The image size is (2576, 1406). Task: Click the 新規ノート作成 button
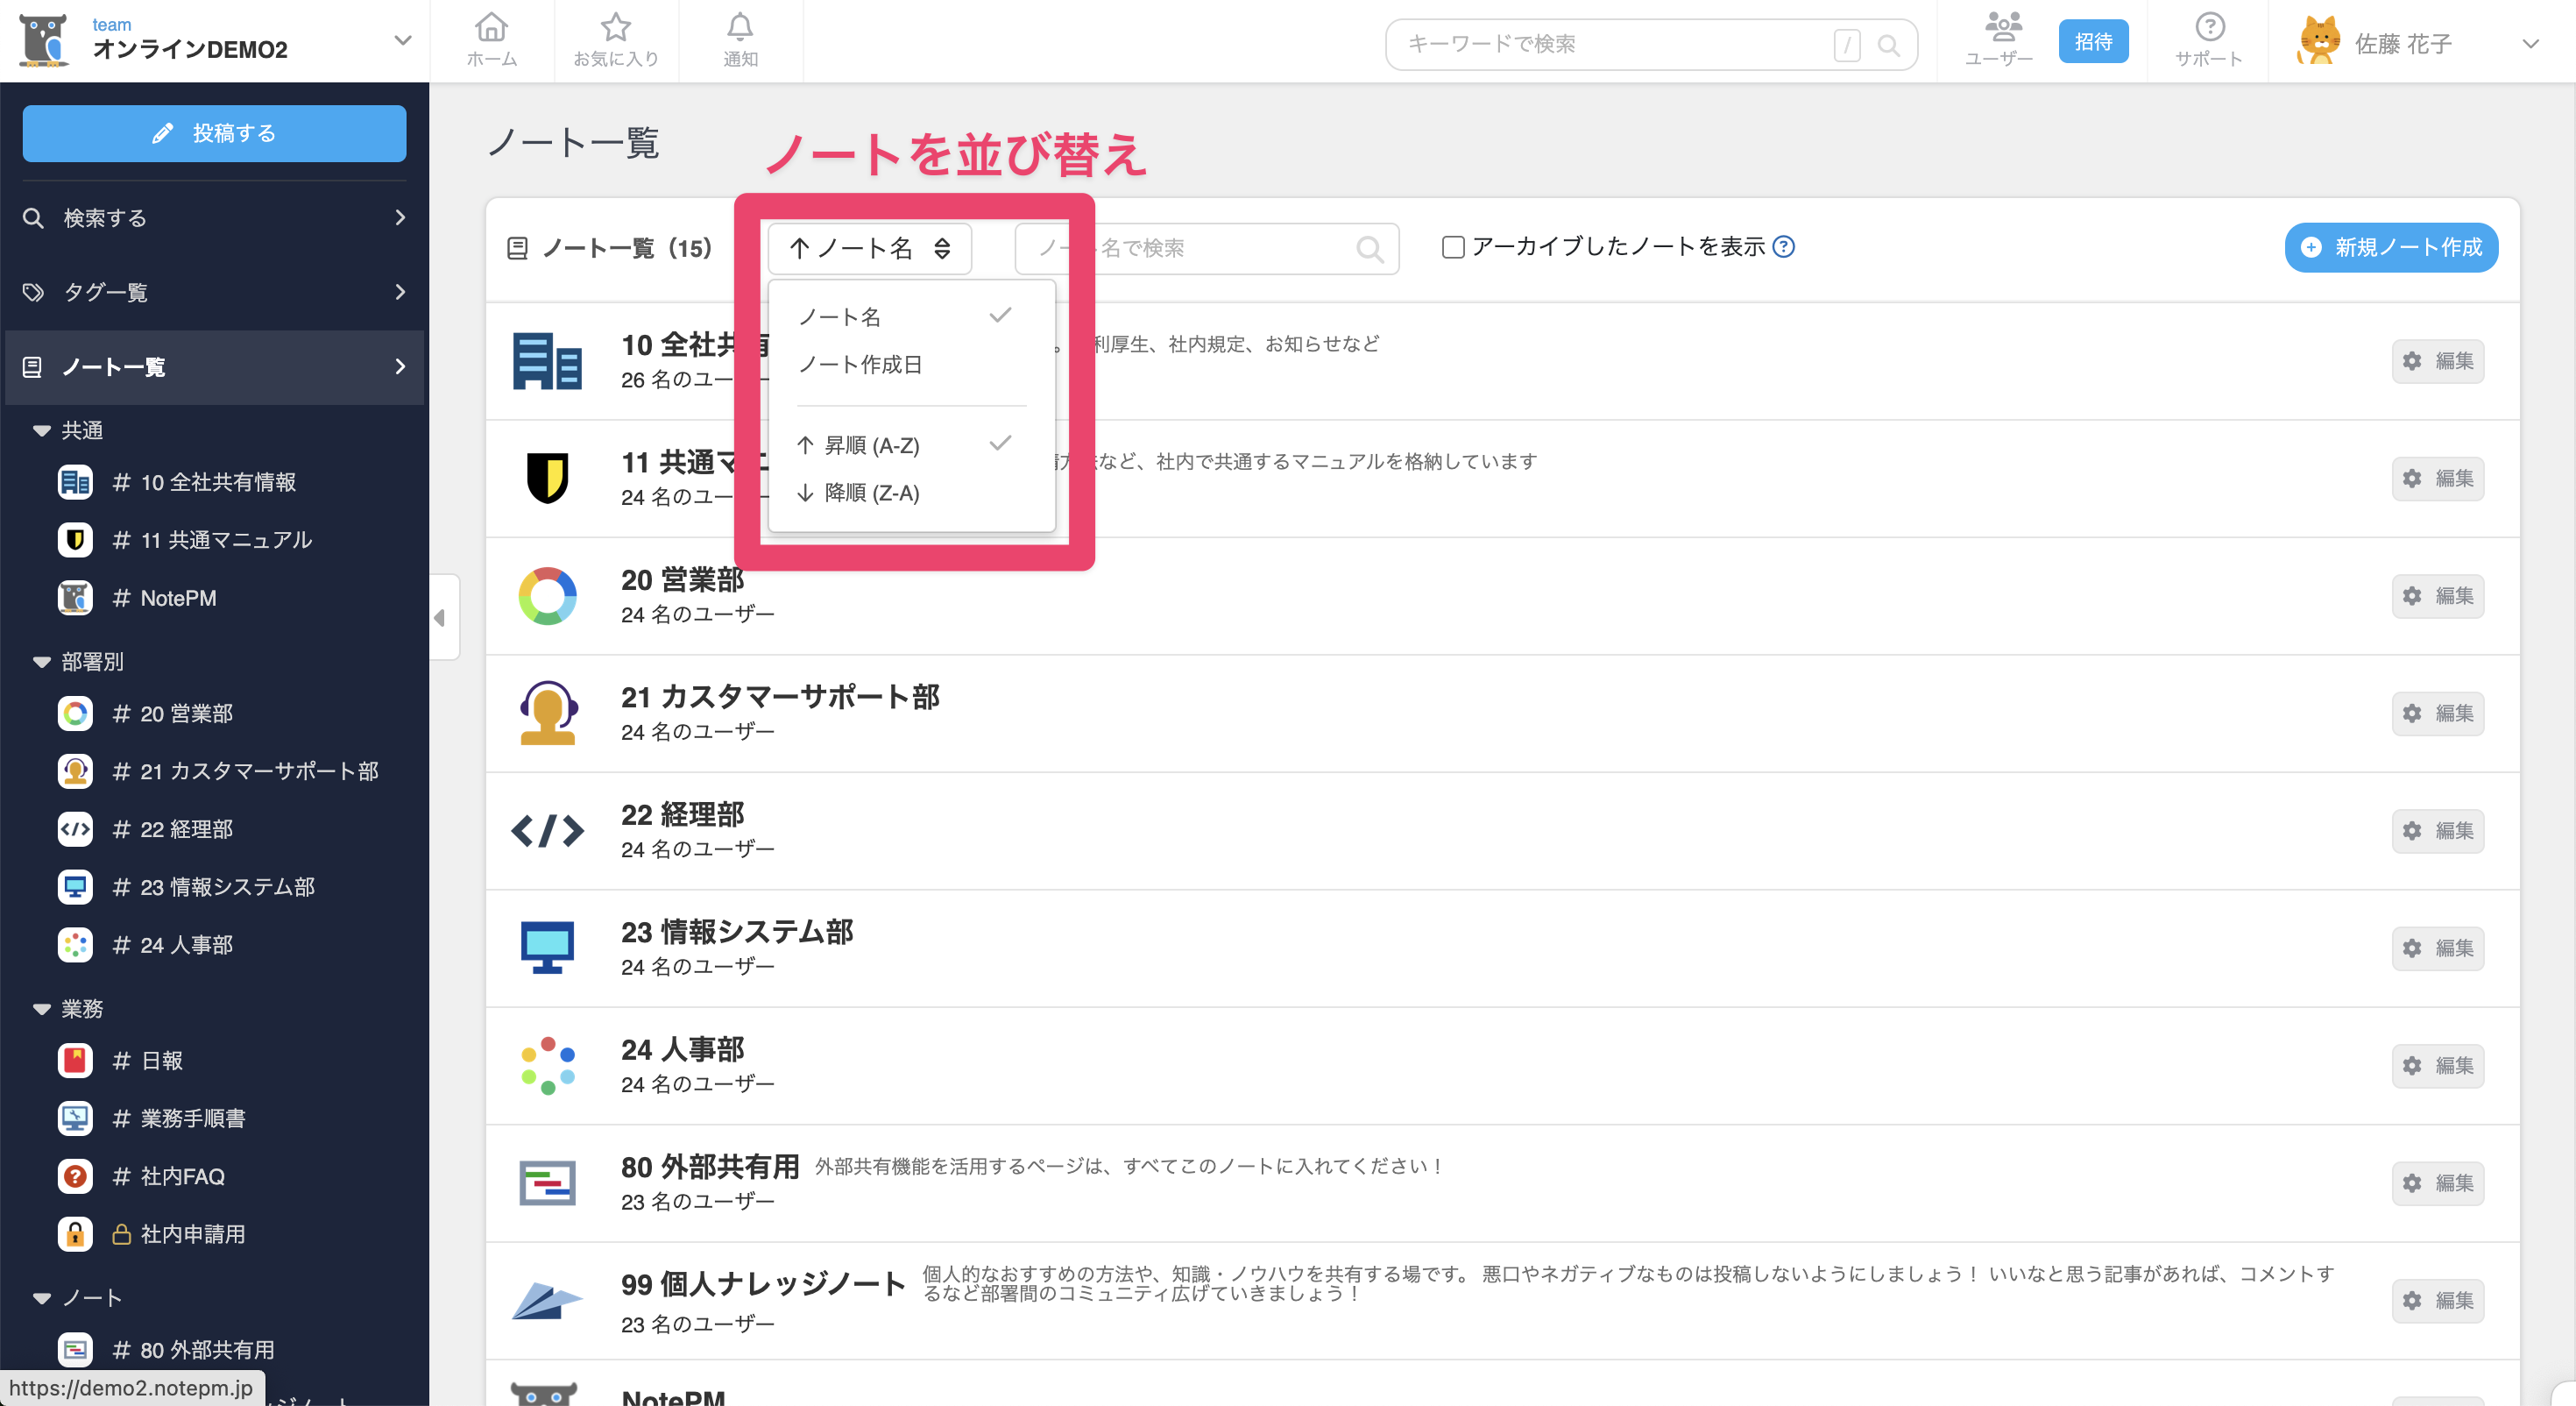pos(2391,248)
